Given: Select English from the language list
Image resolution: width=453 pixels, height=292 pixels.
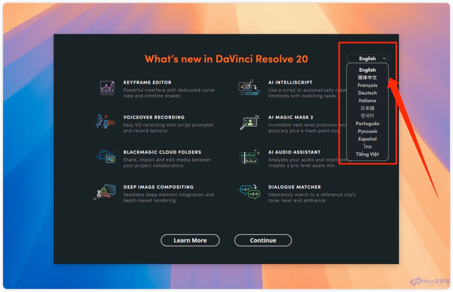Looking at the screenshot, I should [x=367, y=70].
